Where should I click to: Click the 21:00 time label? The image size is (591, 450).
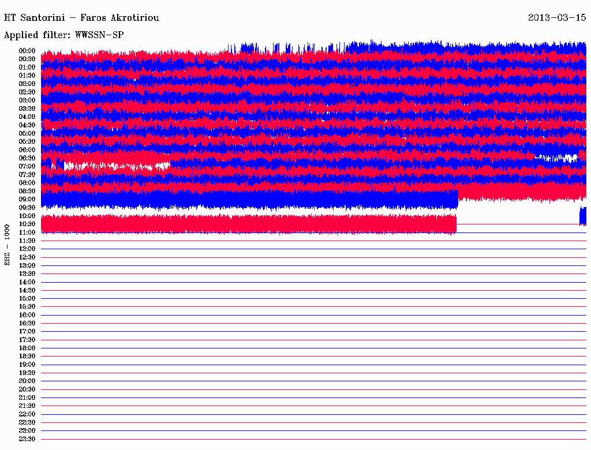coord(27,397)
